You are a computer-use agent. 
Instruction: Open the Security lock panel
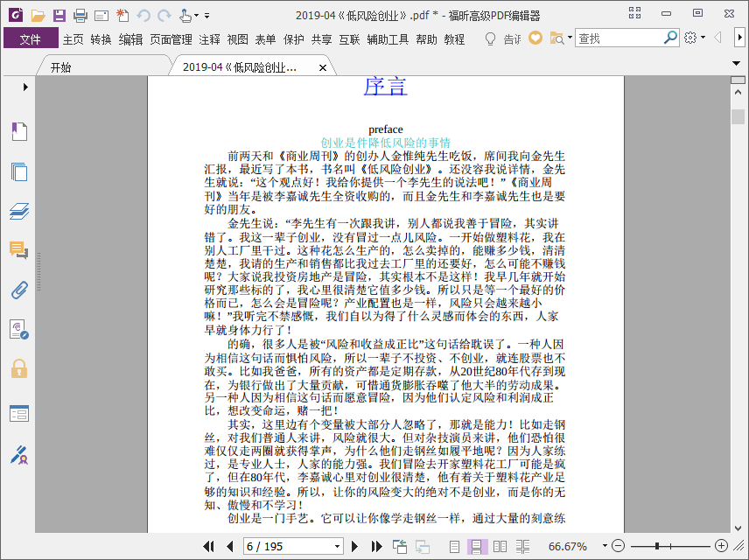click(19, 368)
